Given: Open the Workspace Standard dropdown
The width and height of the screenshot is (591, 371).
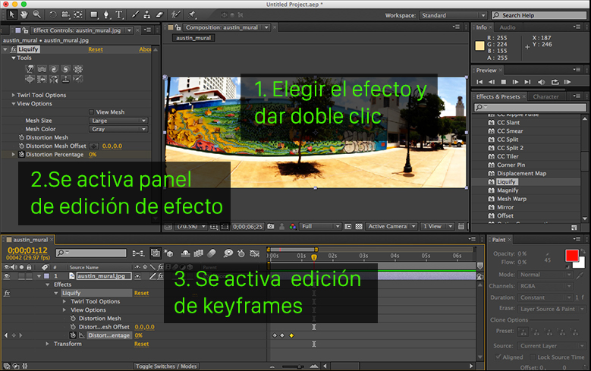Looking at the screenshot, I should (x=453, y=15).
